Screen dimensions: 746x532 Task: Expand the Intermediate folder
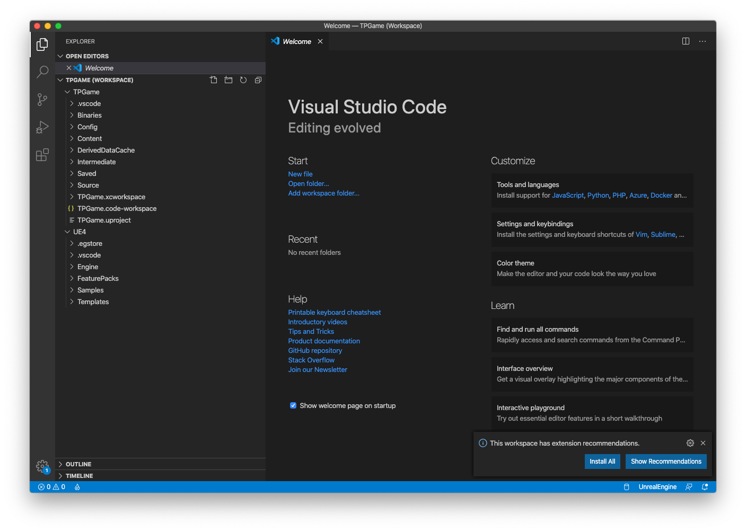[x=160, y=162]
